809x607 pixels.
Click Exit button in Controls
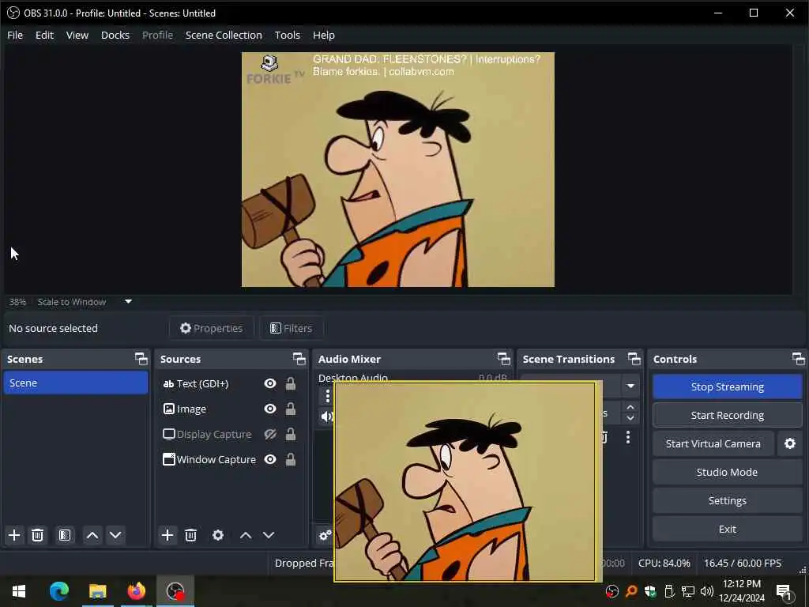[x=727, y=529]
